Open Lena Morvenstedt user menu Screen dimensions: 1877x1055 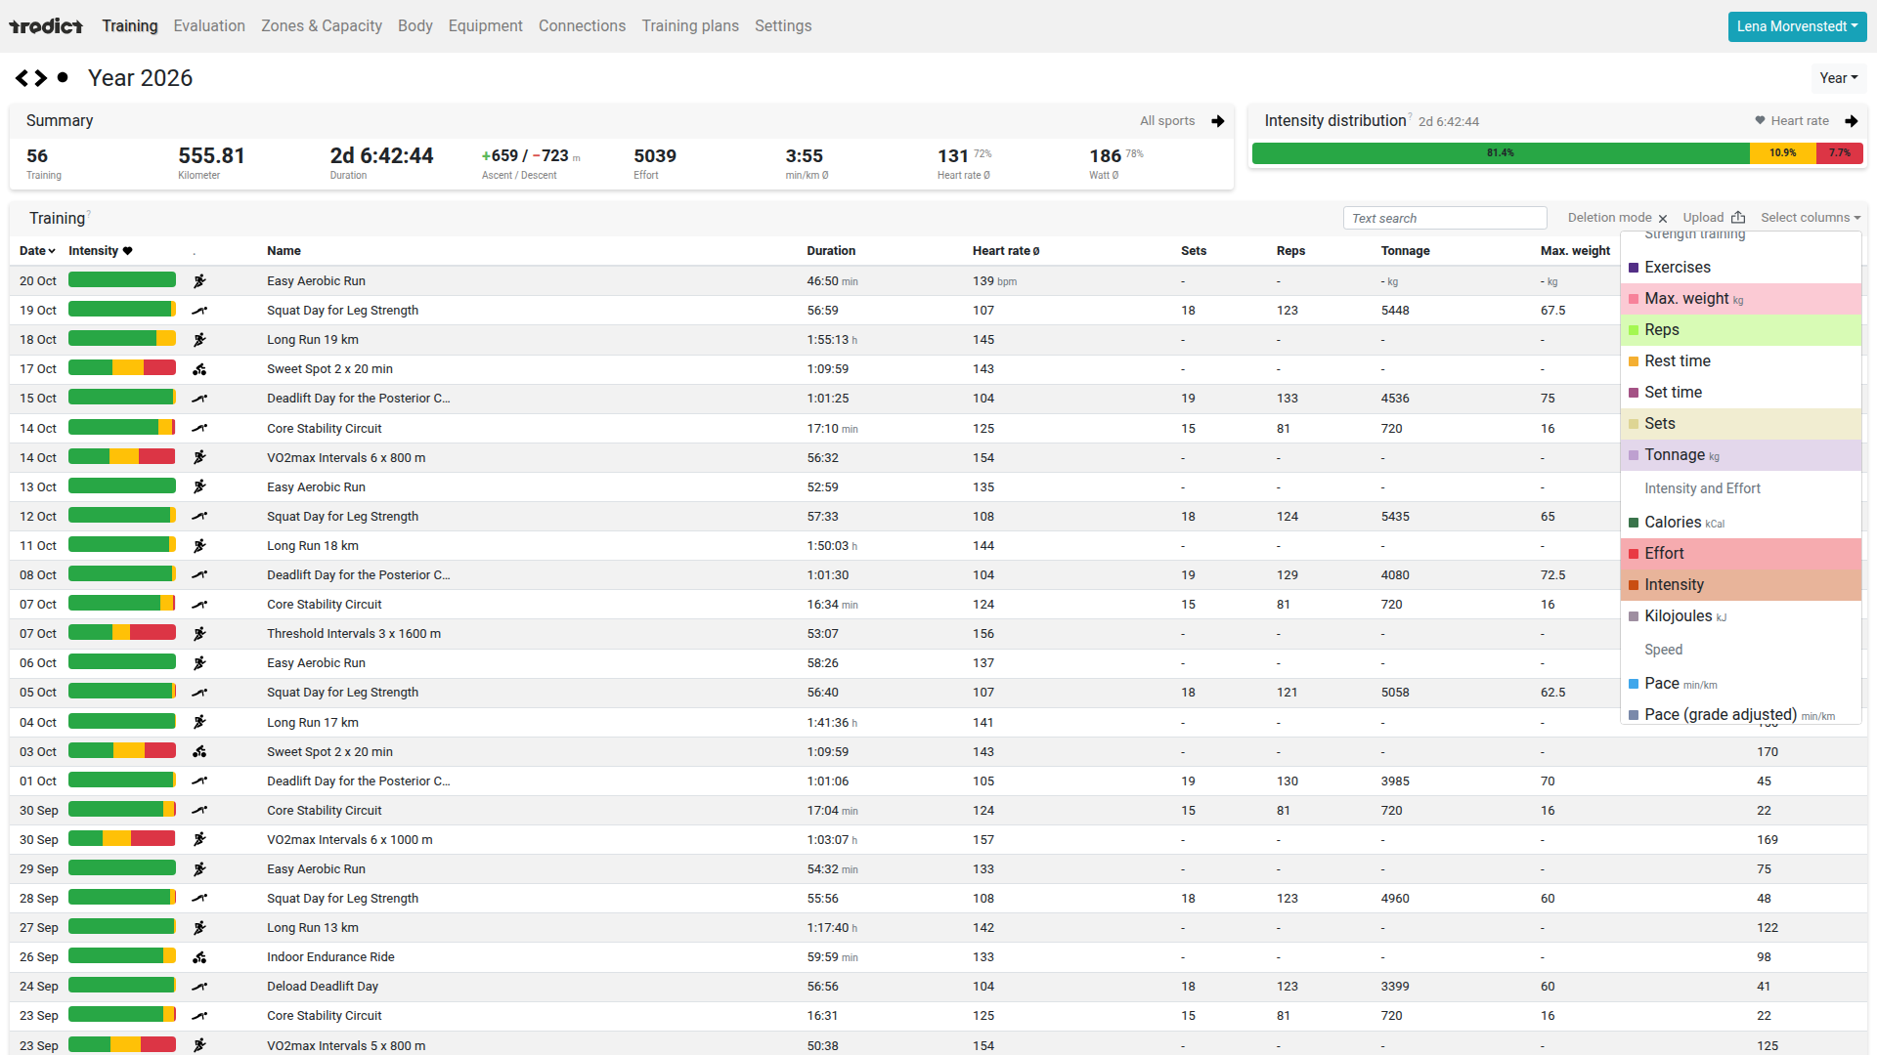click(x=1797, y=26)
